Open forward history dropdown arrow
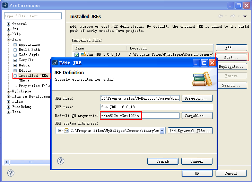Image resolution: width=252 pixels, height=182 pixels. [x=239, y=16]
